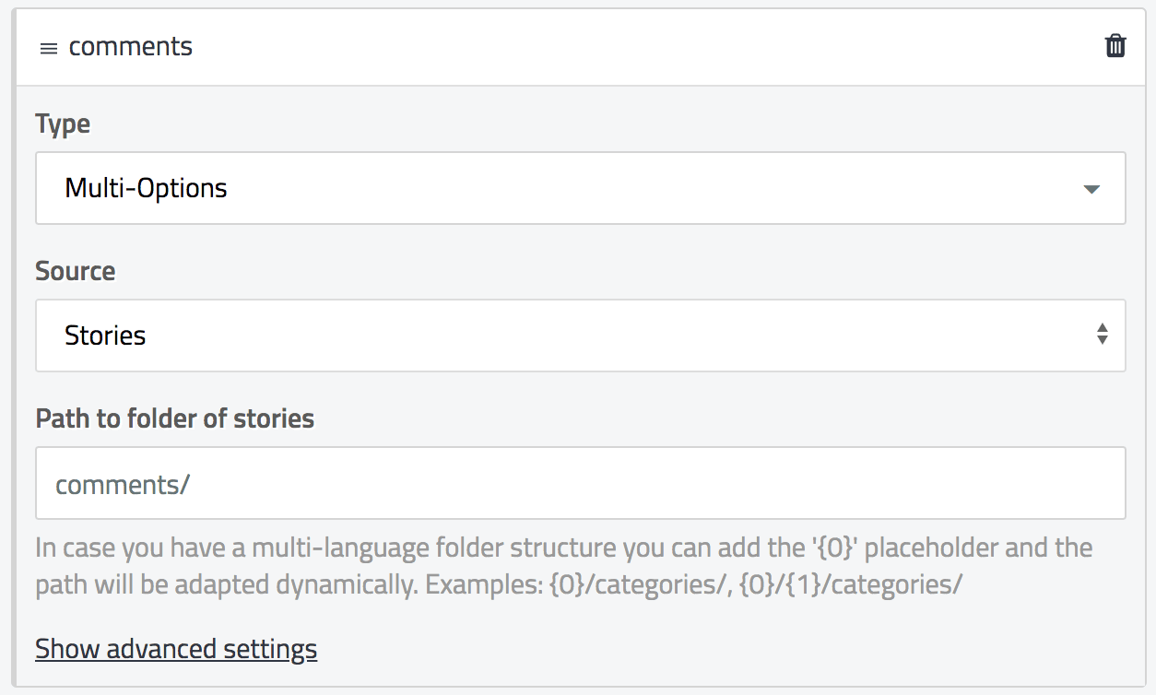Click the drag handle icon beside comments
The height and width of the screenshot is (695, 1156).
pos(48,48)
